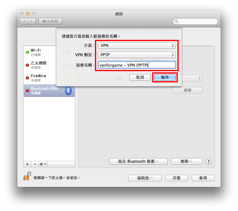The height and width of the screenshot is (211, 238).
Task: Click the 取消 button
Action: click(140, 78)
